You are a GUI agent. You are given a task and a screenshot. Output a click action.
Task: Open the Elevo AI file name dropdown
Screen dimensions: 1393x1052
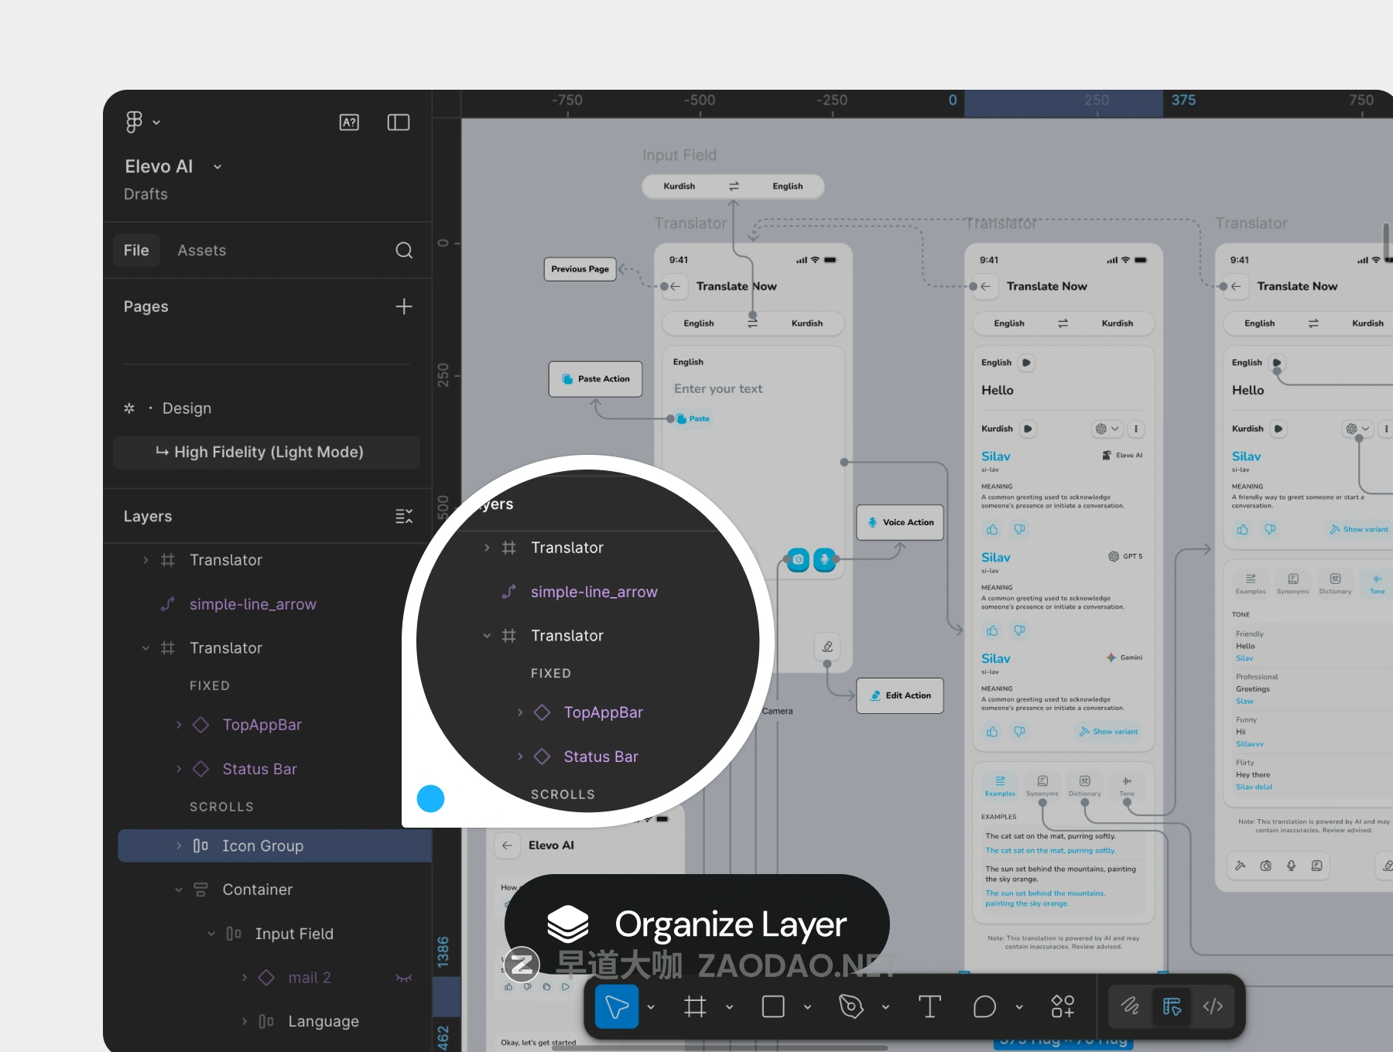(x=217, y=167)
